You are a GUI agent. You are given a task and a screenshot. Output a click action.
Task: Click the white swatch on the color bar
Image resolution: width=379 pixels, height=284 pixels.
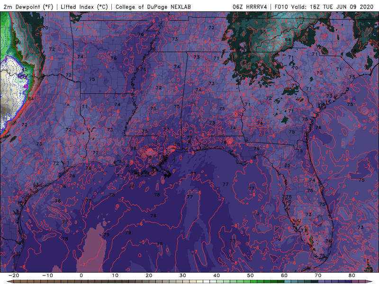(x=206, y=282)
